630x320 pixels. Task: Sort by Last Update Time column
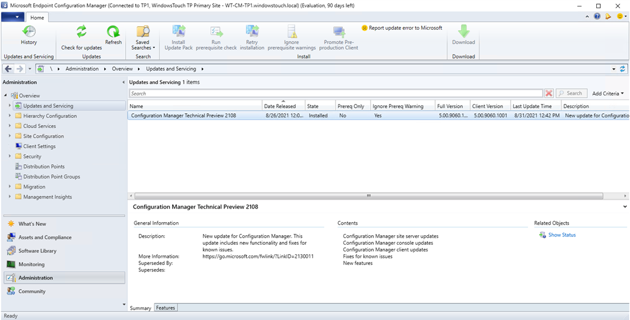[x=536, y=106]
